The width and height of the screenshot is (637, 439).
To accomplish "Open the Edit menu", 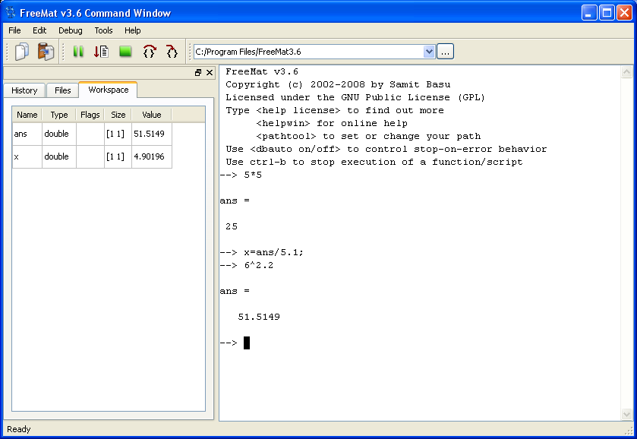I will pos(39,30).
